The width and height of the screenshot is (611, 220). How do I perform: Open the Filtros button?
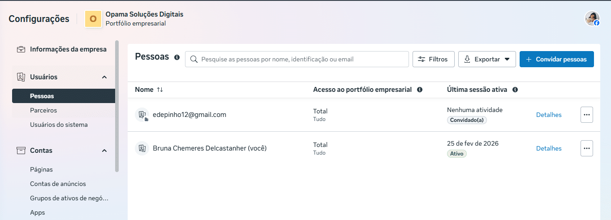click(x=433, y=59)
